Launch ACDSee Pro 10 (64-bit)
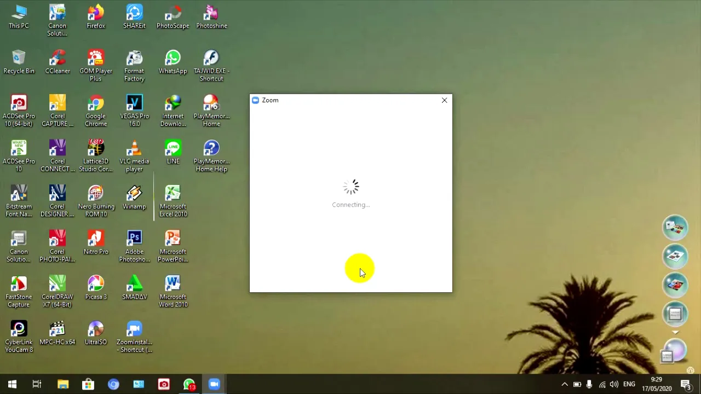Viewport: 701px width, 394px height. point(19,111)
